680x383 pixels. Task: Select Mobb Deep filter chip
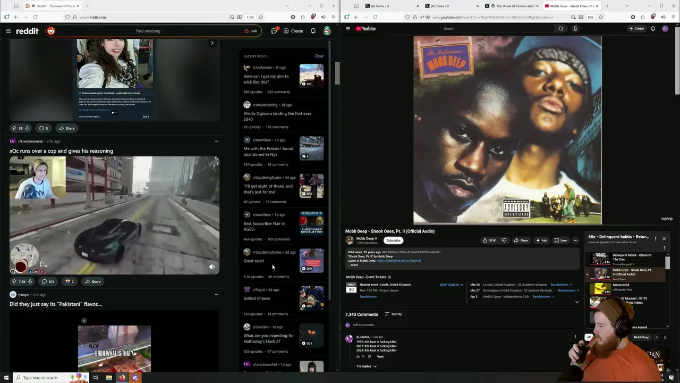point(641,337)
